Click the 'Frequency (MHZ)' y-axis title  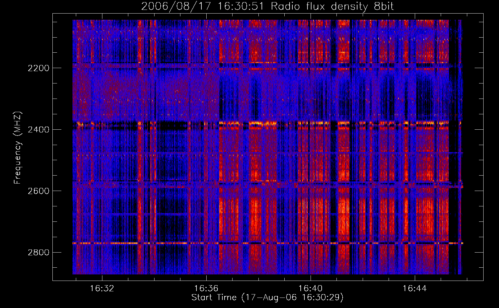[x=18, y=148]
